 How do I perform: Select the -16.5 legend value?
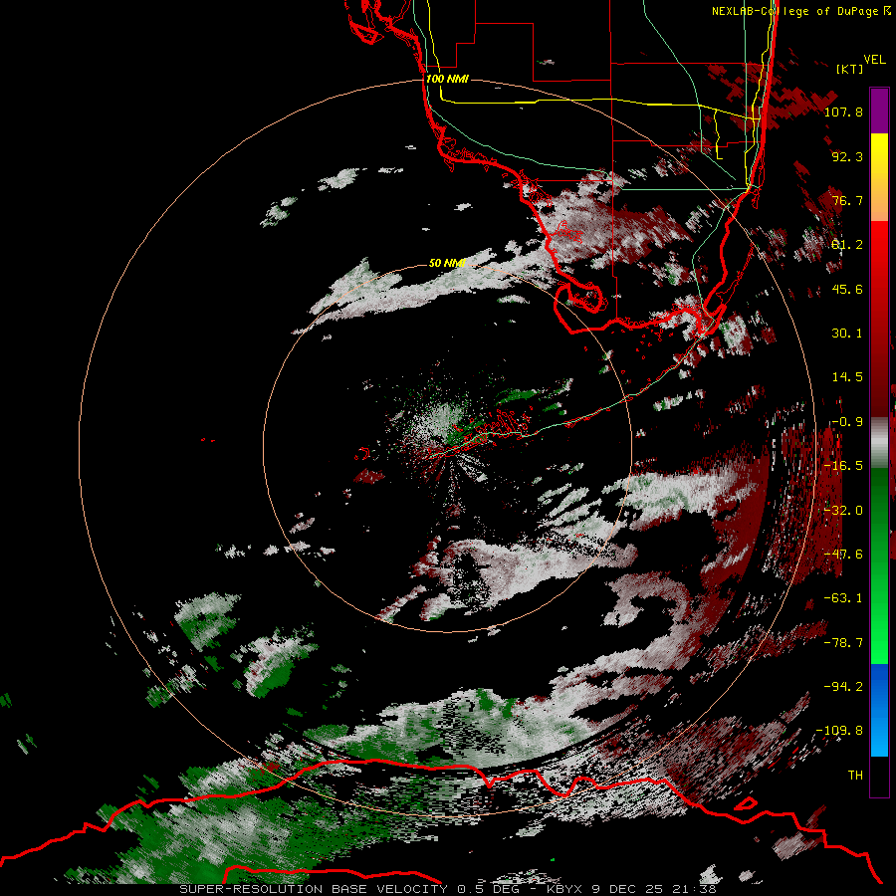(843, 466)
